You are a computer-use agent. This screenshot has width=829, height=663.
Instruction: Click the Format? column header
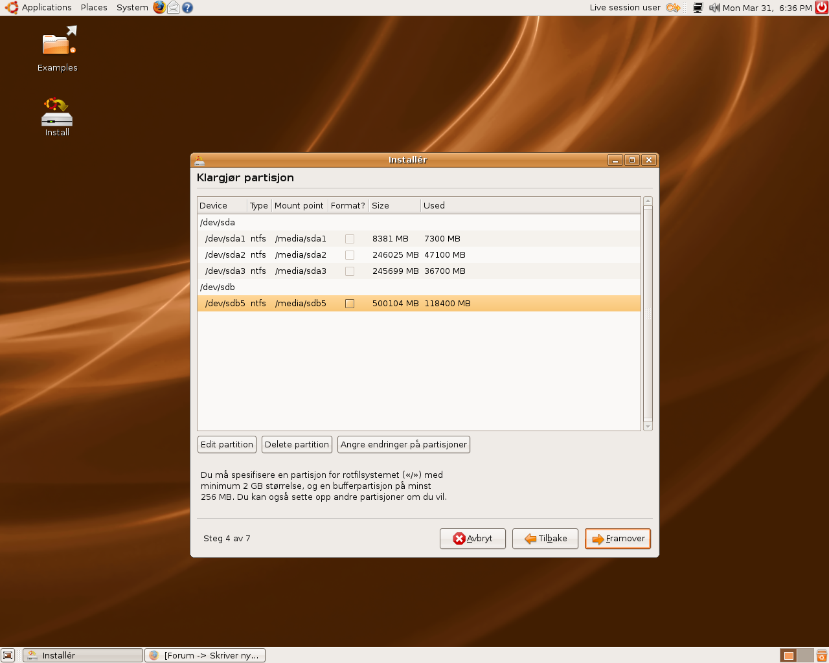[x=348, y=206]
